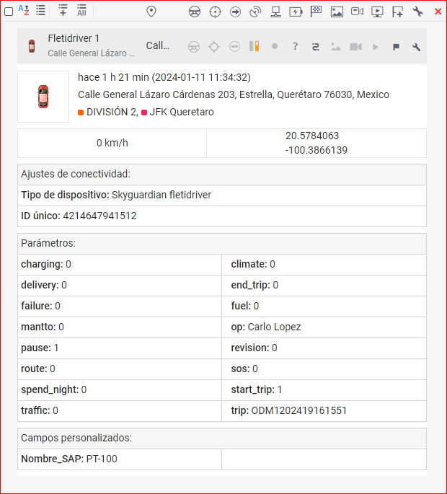Tick the select-all units checkbox
This screenshot has height=494, width=447.
tap(9, 12)
